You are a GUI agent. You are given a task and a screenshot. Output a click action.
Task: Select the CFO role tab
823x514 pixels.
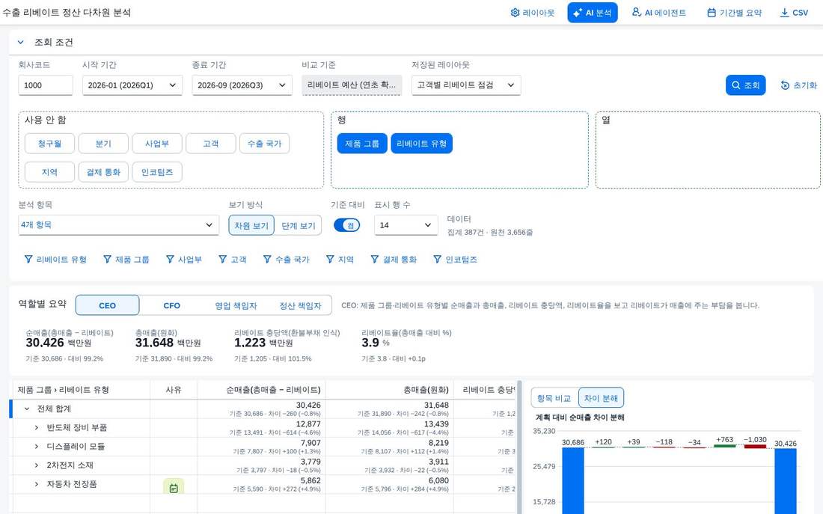(171, 305)
